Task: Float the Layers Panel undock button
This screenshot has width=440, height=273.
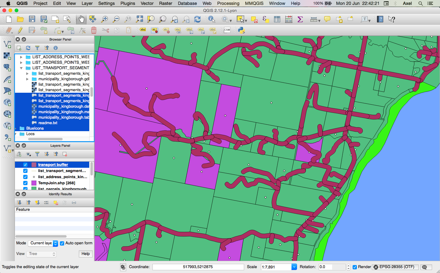Action: pyautogui.click(x=24, y=145)
